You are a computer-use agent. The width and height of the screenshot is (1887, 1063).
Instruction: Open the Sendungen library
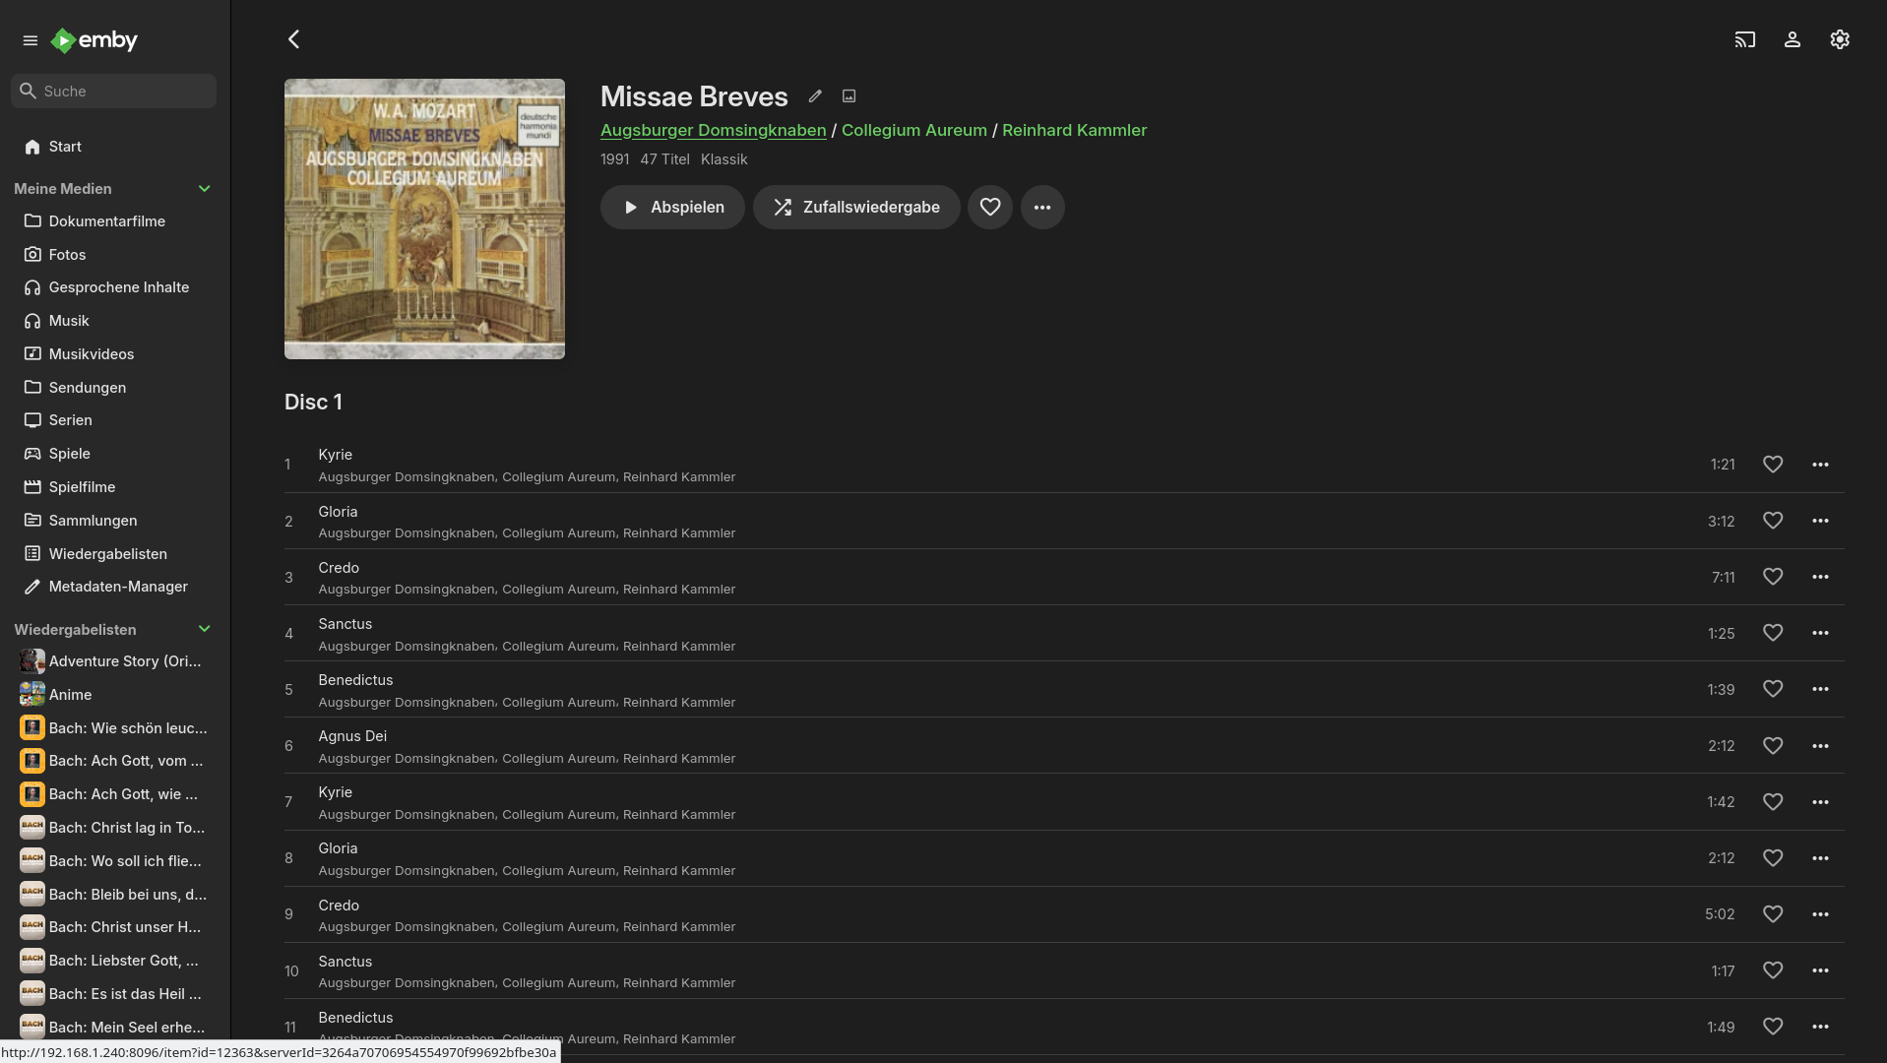point(115,388)
